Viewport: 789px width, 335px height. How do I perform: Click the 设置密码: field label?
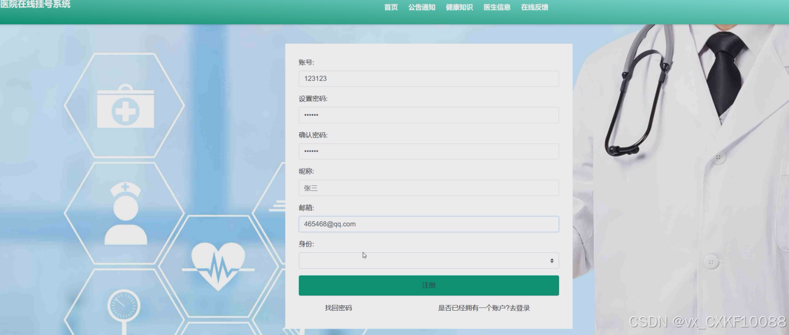[x=313, y=98]
